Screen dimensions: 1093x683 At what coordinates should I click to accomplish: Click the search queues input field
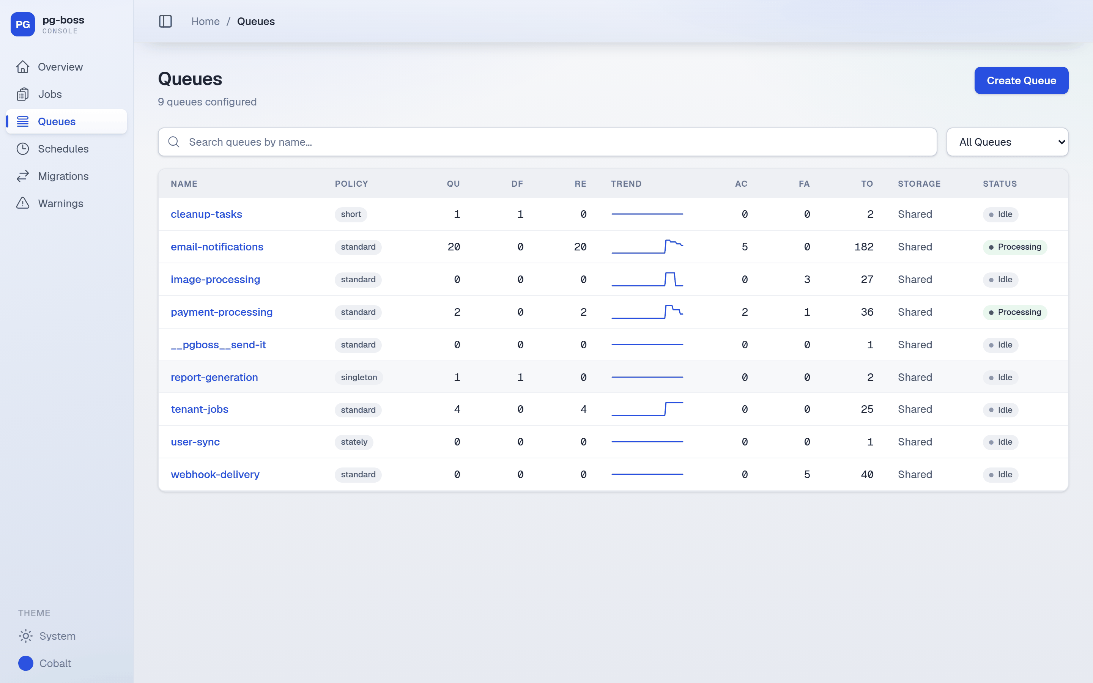547,142
